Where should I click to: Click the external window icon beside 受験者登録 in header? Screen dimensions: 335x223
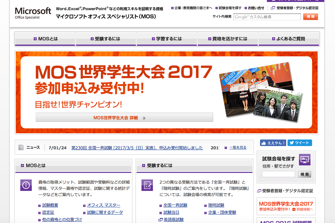[x=273, y=8]
